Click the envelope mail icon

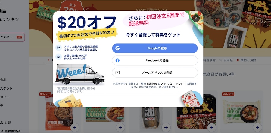[117, 72]
